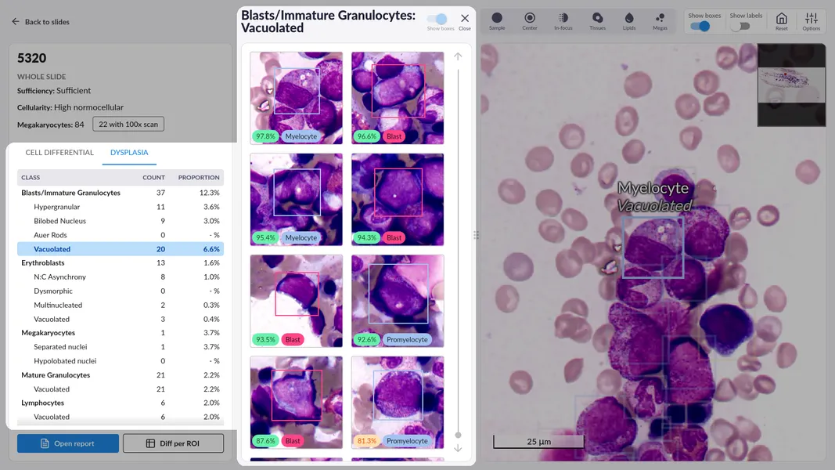Collapse the Blasts/Immature Granulocytes row
The width and height of the screenshot is (835, 470).
click(x=70, y=193)
